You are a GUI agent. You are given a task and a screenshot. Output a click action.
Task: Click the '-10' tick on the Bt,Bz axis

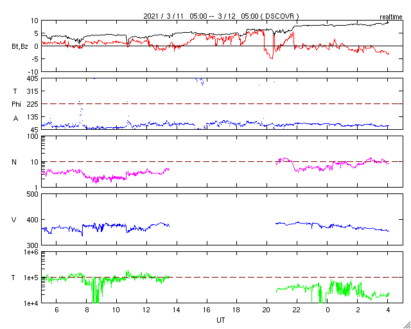pos(33,72)
